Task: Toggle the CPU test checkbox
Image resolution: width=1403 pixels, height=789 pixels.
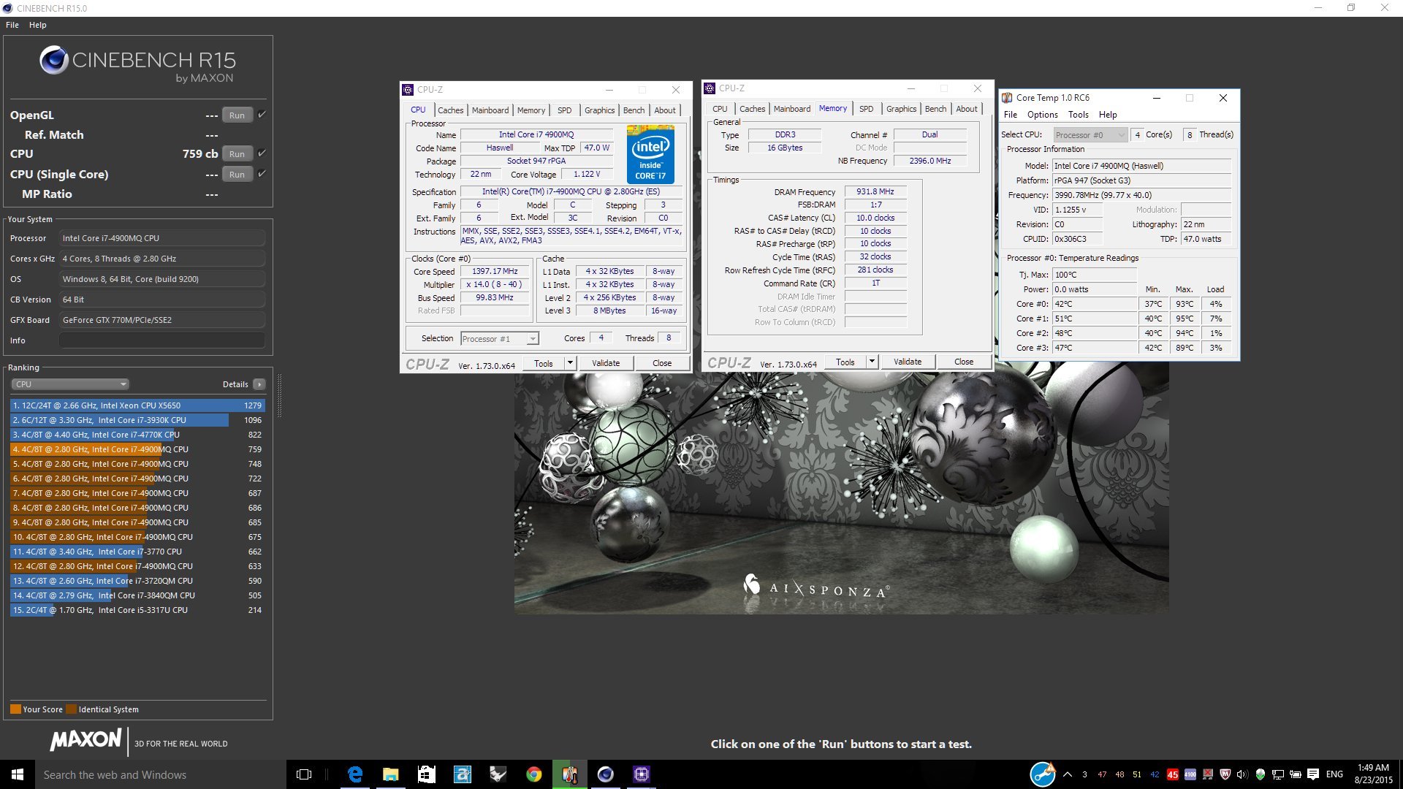Action: [262, 153]
